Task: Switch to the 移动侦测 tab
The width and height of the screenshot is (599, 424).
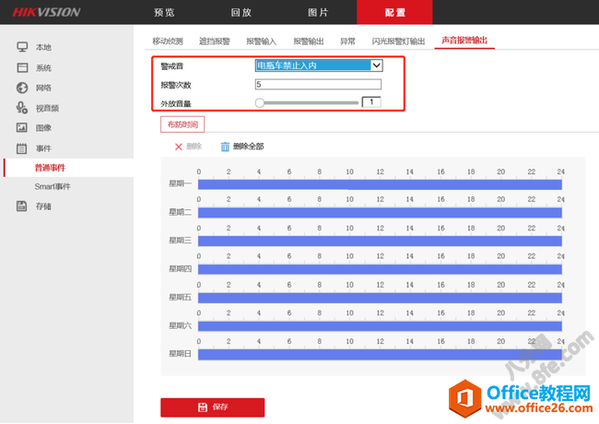Action: pyautogui.click(x=168, y=41)
